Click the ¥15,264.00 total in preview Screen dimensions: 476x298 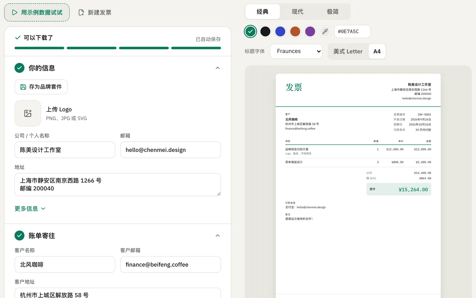point(413,190)
